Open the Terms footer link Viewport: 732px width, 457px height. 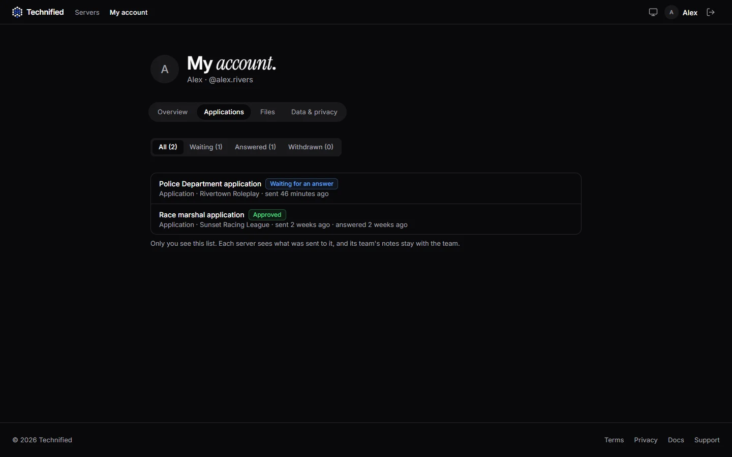pos(614,440)
